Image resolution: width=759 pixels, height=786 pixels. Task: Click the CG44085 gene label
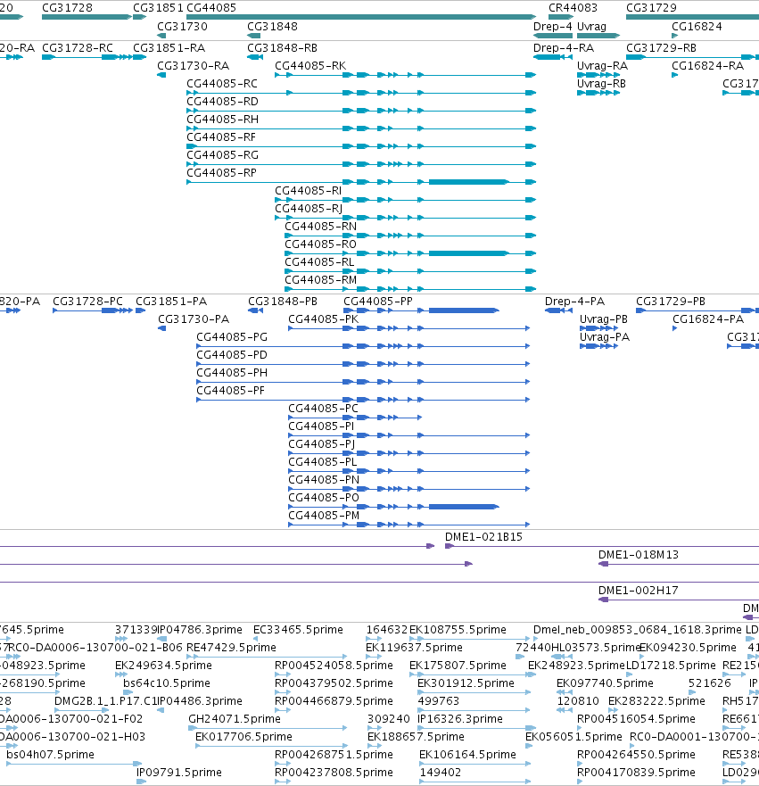pos(210,8)
